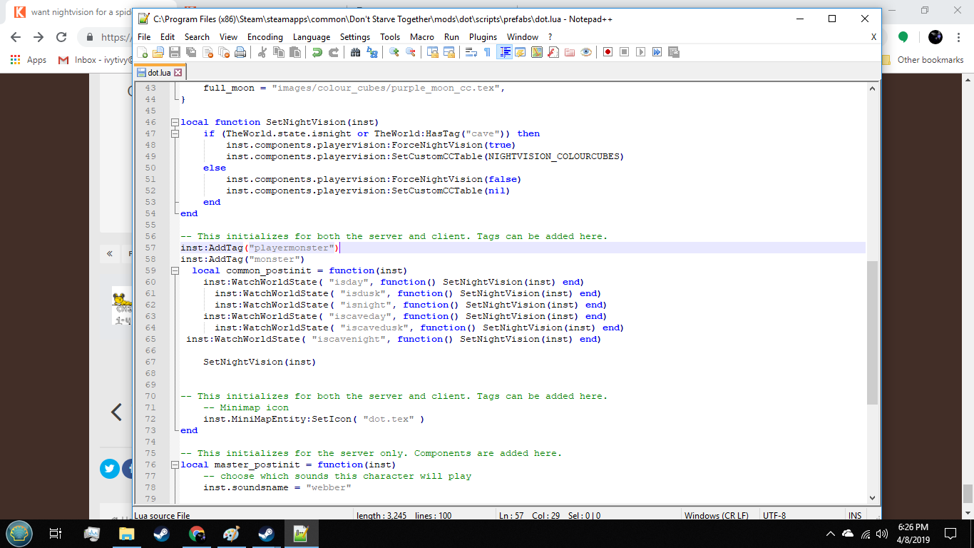This screenshot has height=548, width=974.
Task: Click the Zoom In magnifier icon
Action: coord(394,52)
